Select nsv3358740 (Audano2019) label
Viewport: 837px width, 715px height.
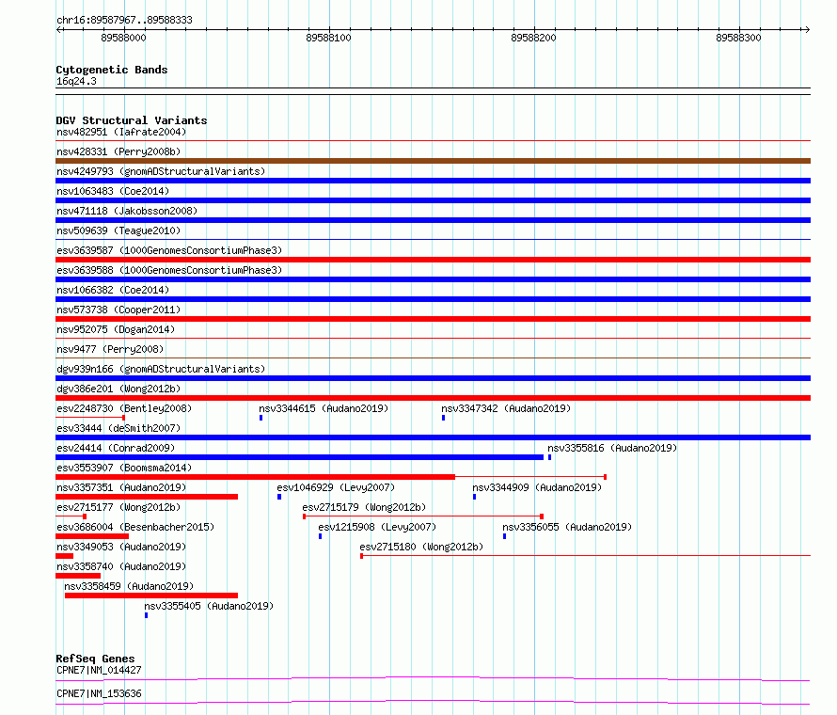point(121,566)
